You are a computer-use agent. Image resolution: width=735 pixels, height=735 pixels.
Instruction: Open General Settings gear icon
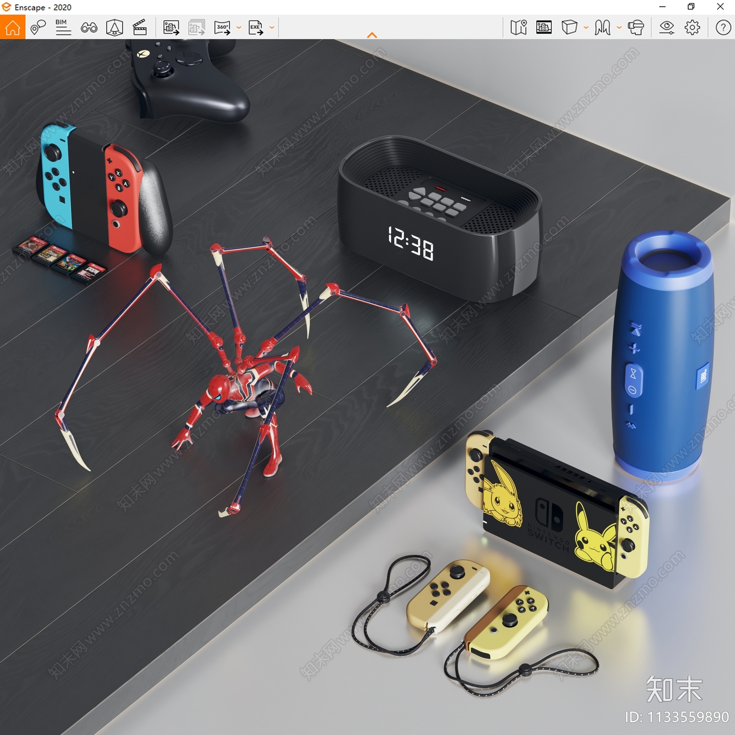point(692,28)
